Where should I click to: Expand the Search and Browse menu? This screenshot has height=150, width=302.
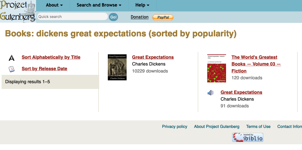click(99, 5)
